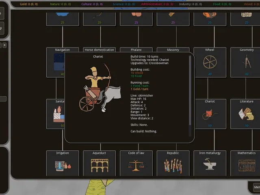Viewport: 260px width, 195px height.
Task: Open the Wheel technology card
Action: (x=210, y=62)
